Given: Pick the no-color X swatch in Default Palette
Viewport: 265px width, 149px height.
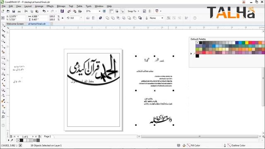Looking at the screenshot, I should click(197, 43).
